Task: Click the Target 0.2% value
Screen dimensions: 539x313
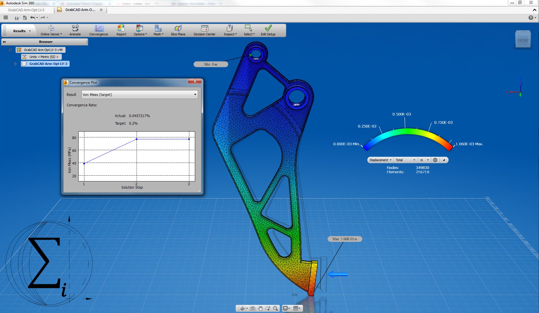Action: 133,123
